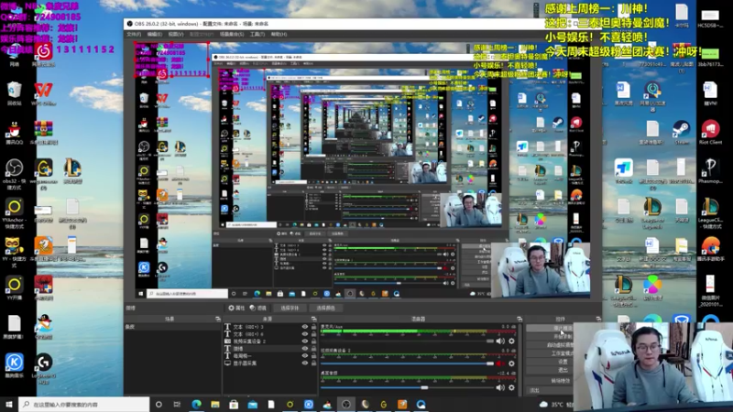
Task: Click Windows Start button
Action: (9, 404)
